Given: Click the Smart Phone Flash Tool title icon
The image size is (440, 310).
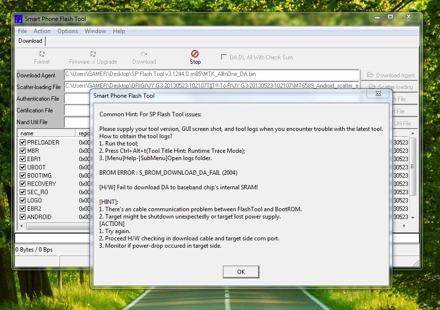Looking at the screenshot, I should pos(18,19).
